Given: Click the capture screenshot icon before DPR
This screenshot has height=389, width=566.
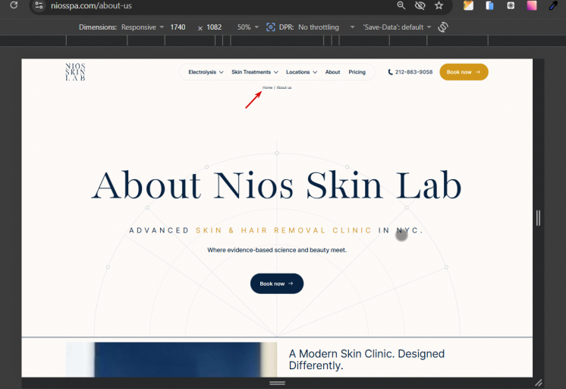Looking at the screenshot, I should click(x=270, y=27).
